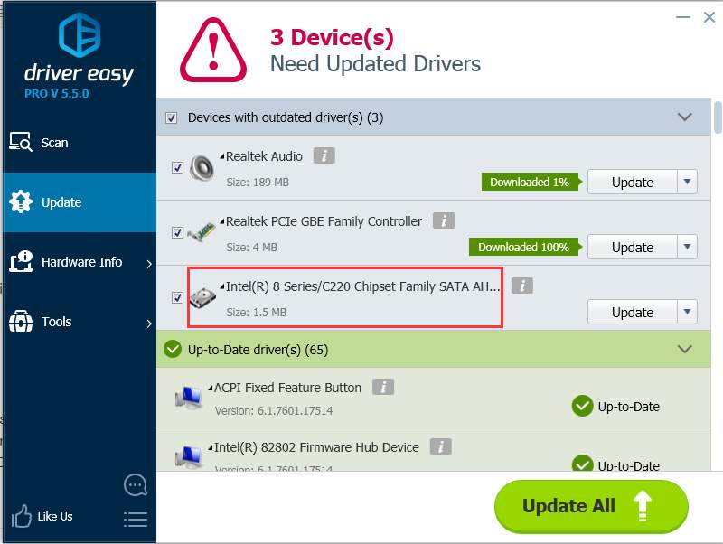Click the Scan magnifier icon in sidebar

(21, 142)
